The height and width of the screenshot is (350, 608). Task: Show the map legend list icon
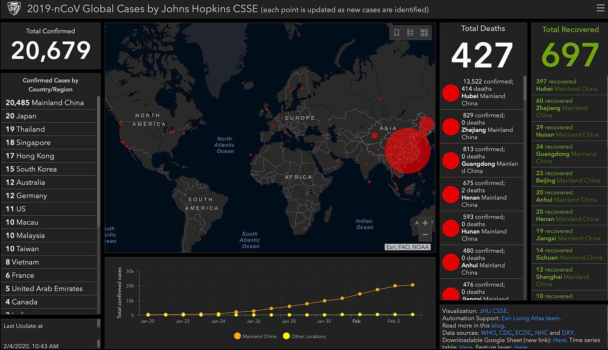[410, 32]
